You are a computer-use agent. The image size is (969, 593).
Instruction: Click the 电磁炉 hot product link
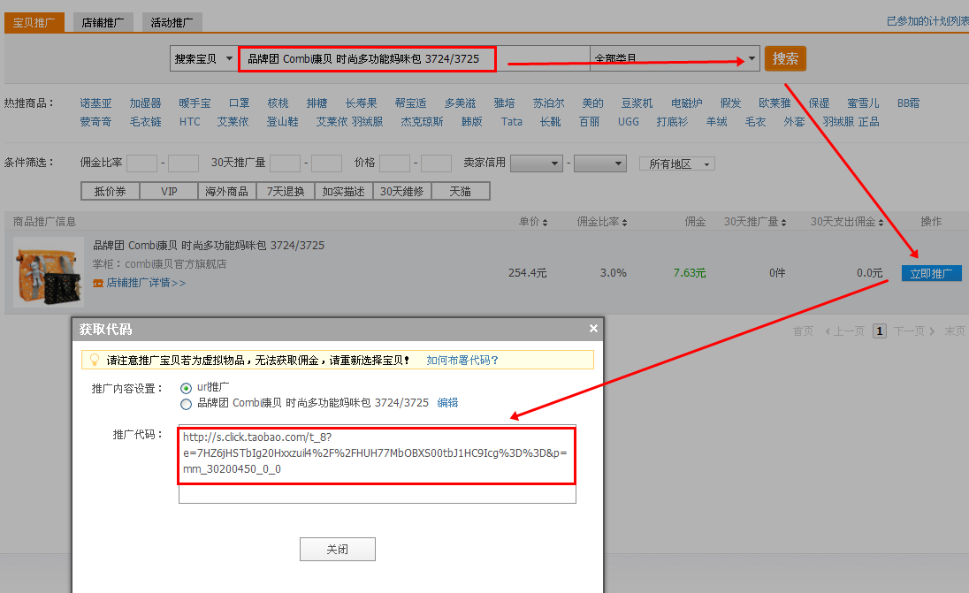[687, 103]
